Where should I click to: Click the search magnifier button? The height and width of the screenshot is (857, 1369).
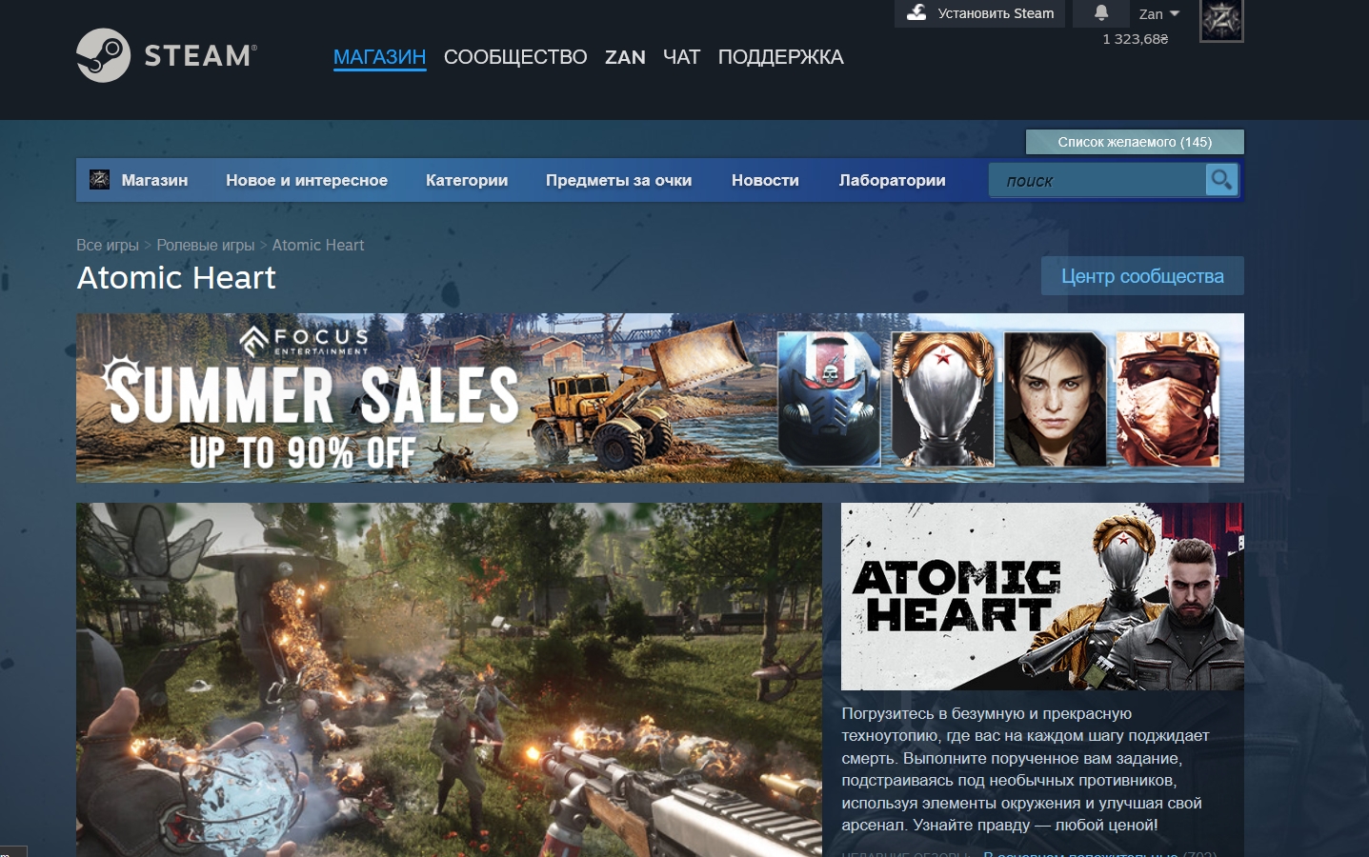[1221, 179]
